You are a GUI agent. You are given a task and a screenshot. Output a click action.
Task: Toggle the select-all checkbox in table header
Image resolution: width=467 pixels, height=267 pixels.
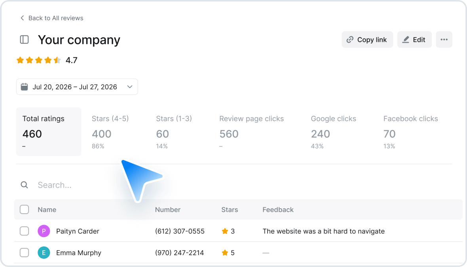(x=25, y=210)
